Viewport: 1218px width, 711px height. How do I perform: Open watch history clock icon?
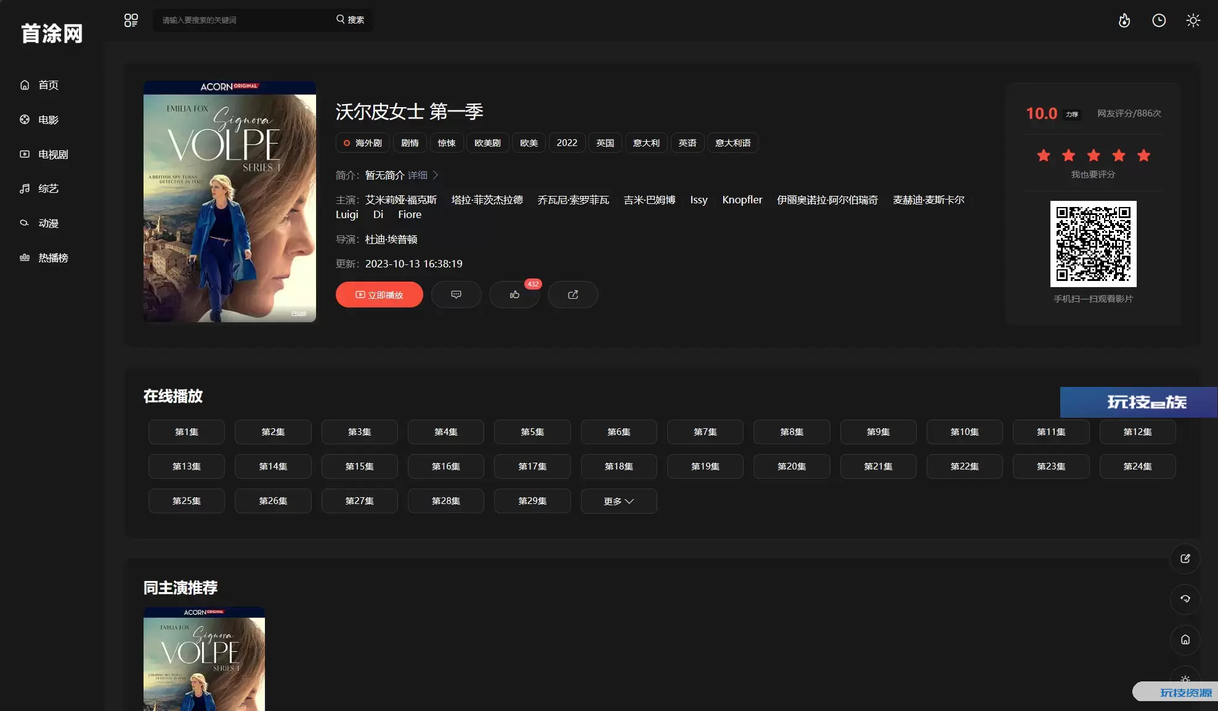[1159, 20]
